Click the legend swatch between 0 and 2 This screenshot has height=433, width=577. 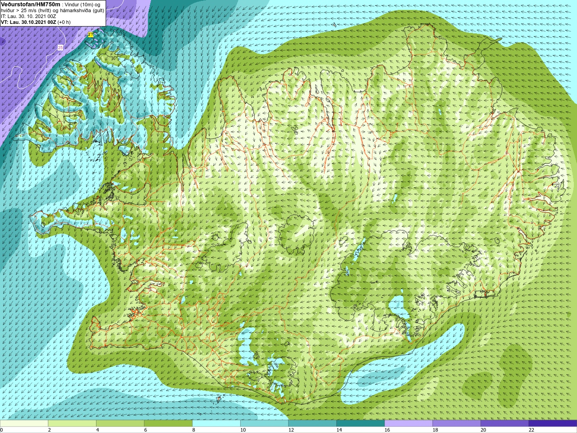[24, 424]
